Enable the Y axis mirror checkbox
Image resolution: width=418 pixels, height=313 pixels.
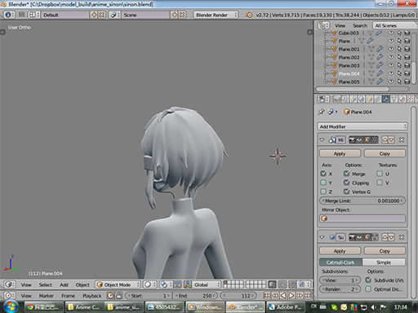323,183
